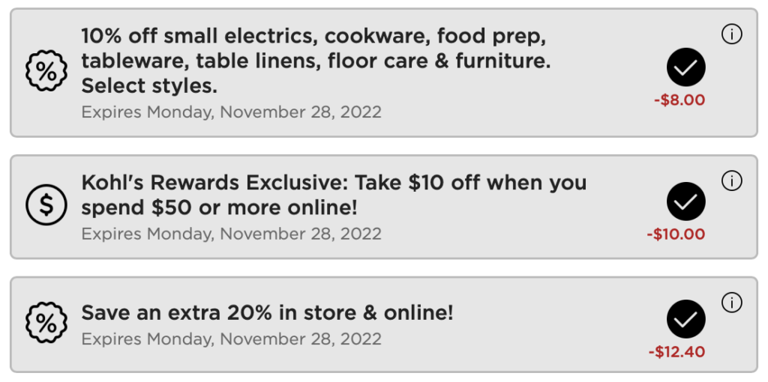
Task: Open info for 10% off small electrics coupon
Action: pos(731,34)
